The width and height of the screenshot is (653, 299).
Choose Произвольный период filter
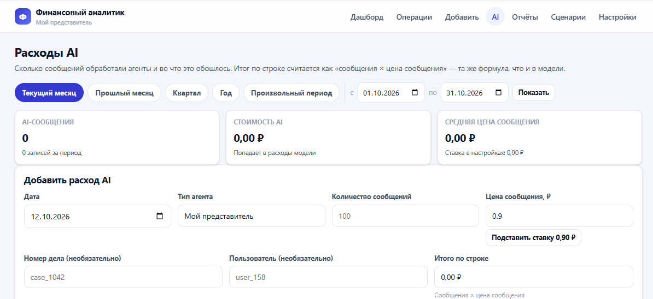[x=292, y=93]
